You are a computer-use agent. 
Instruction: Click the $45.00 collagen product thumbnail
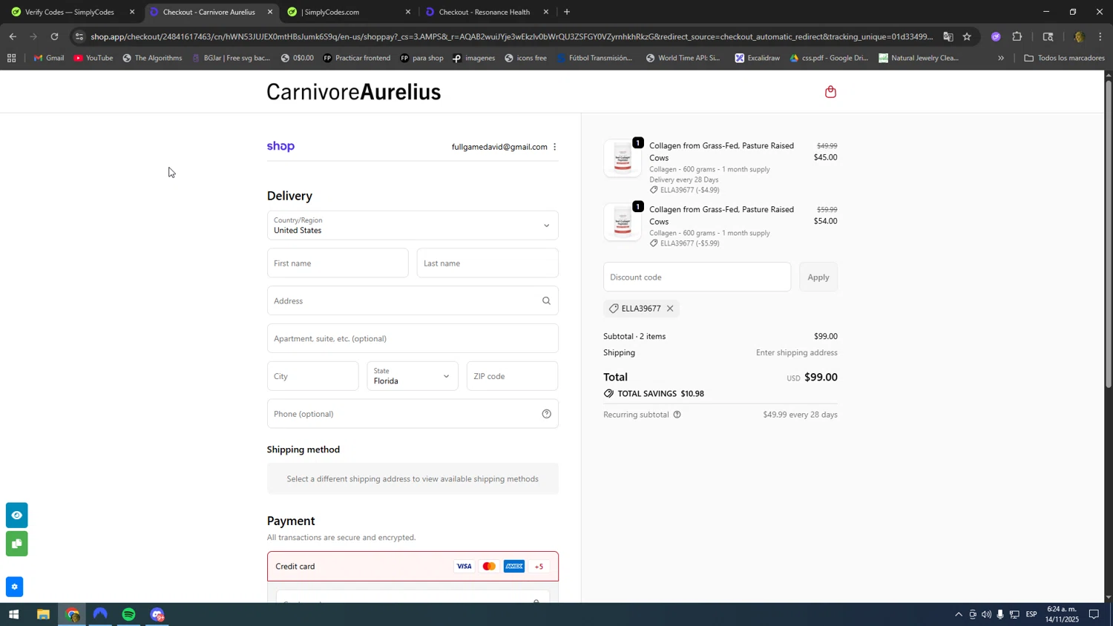point(623,158)
